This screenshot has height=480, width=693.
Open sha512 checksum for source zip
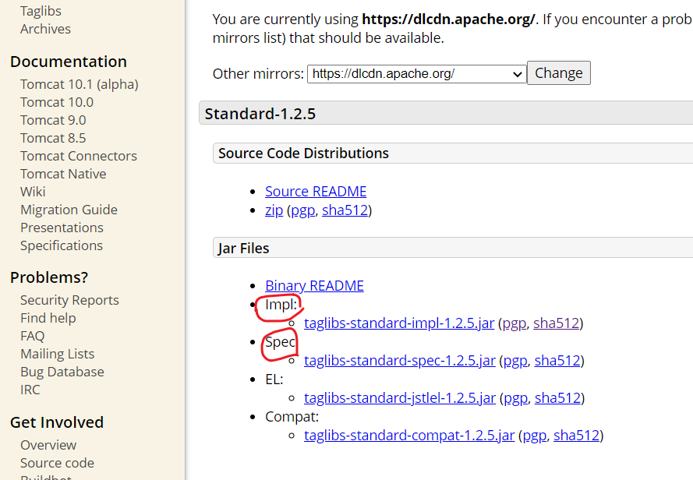345,210
